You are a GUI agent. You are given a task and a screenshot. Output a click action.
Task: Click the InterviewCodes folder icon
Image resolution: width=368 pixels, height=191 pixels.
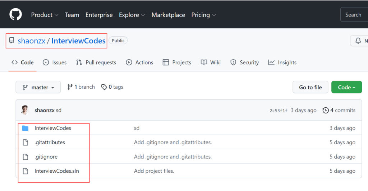pos(25,128)
